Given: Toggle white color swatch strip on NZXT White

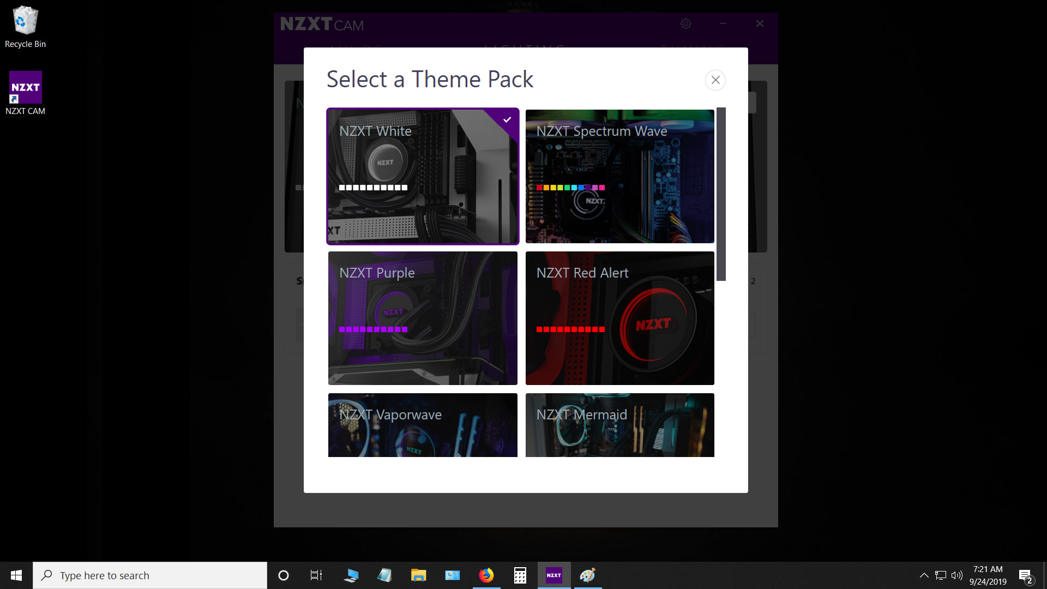Looking at the screenshot, I should click(x=372, y=187).
